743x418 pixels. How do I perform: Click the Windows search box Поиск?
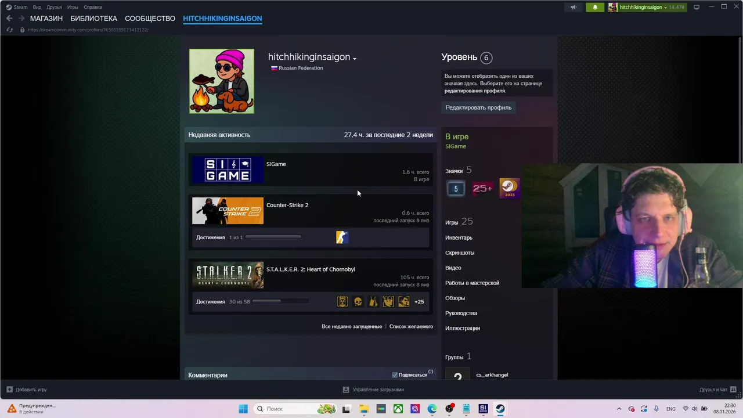coord(296,409)
